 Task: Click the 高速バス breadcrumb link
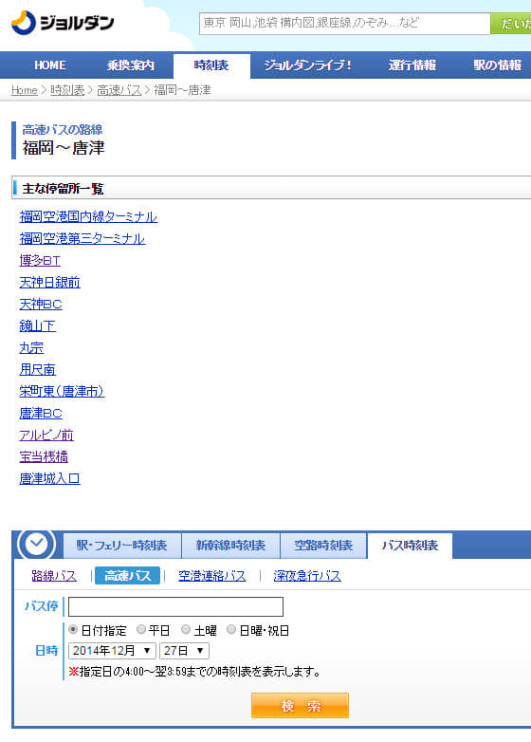pyautogui.click(x=119, y=90)
